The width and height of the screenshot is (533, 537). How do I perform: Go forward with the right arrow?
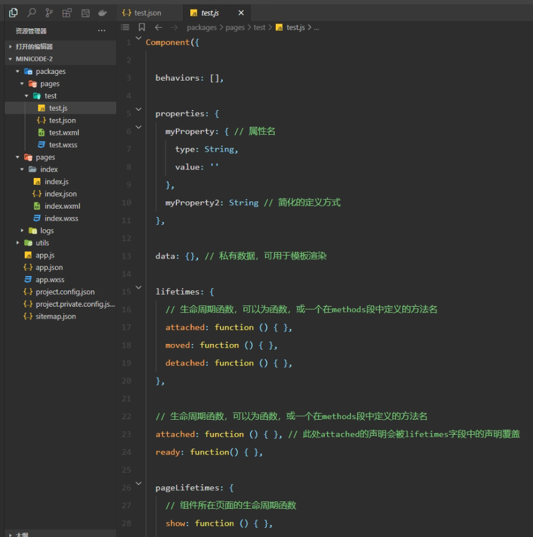174,28
